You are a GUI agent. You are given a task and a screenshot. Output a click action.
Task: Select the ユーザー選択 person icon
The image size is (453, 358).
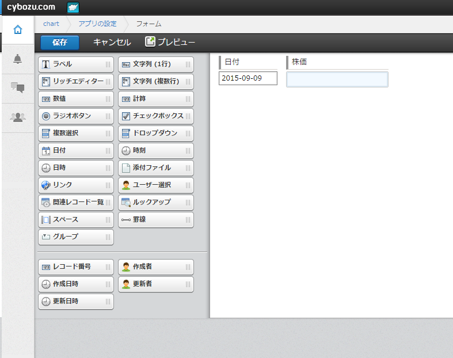pyautogui.click(x=126, y=185)
